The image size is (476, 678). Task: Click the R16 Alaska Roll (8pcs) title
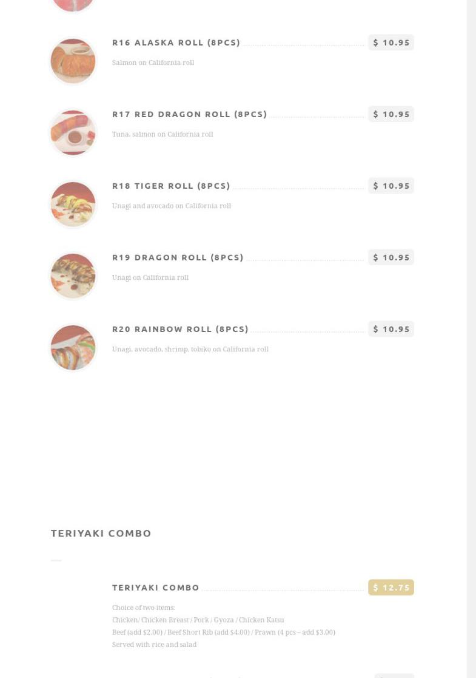pos(176,42)
